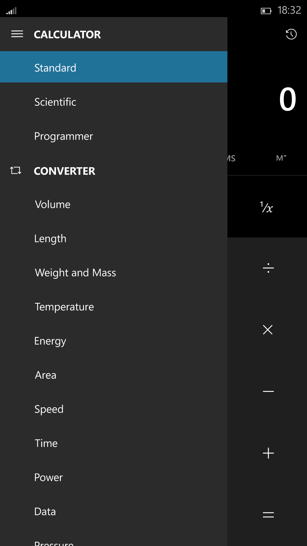Viewport: 307px width, 546px height.
Task: Tap the minus operator key
Action: 268,391
